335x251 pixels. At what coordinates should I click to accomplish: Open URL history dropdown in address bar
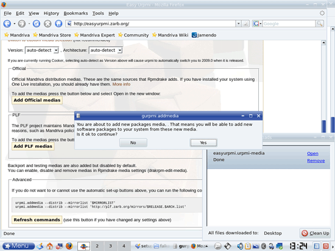pyautogui.click(x=238, y=24)
